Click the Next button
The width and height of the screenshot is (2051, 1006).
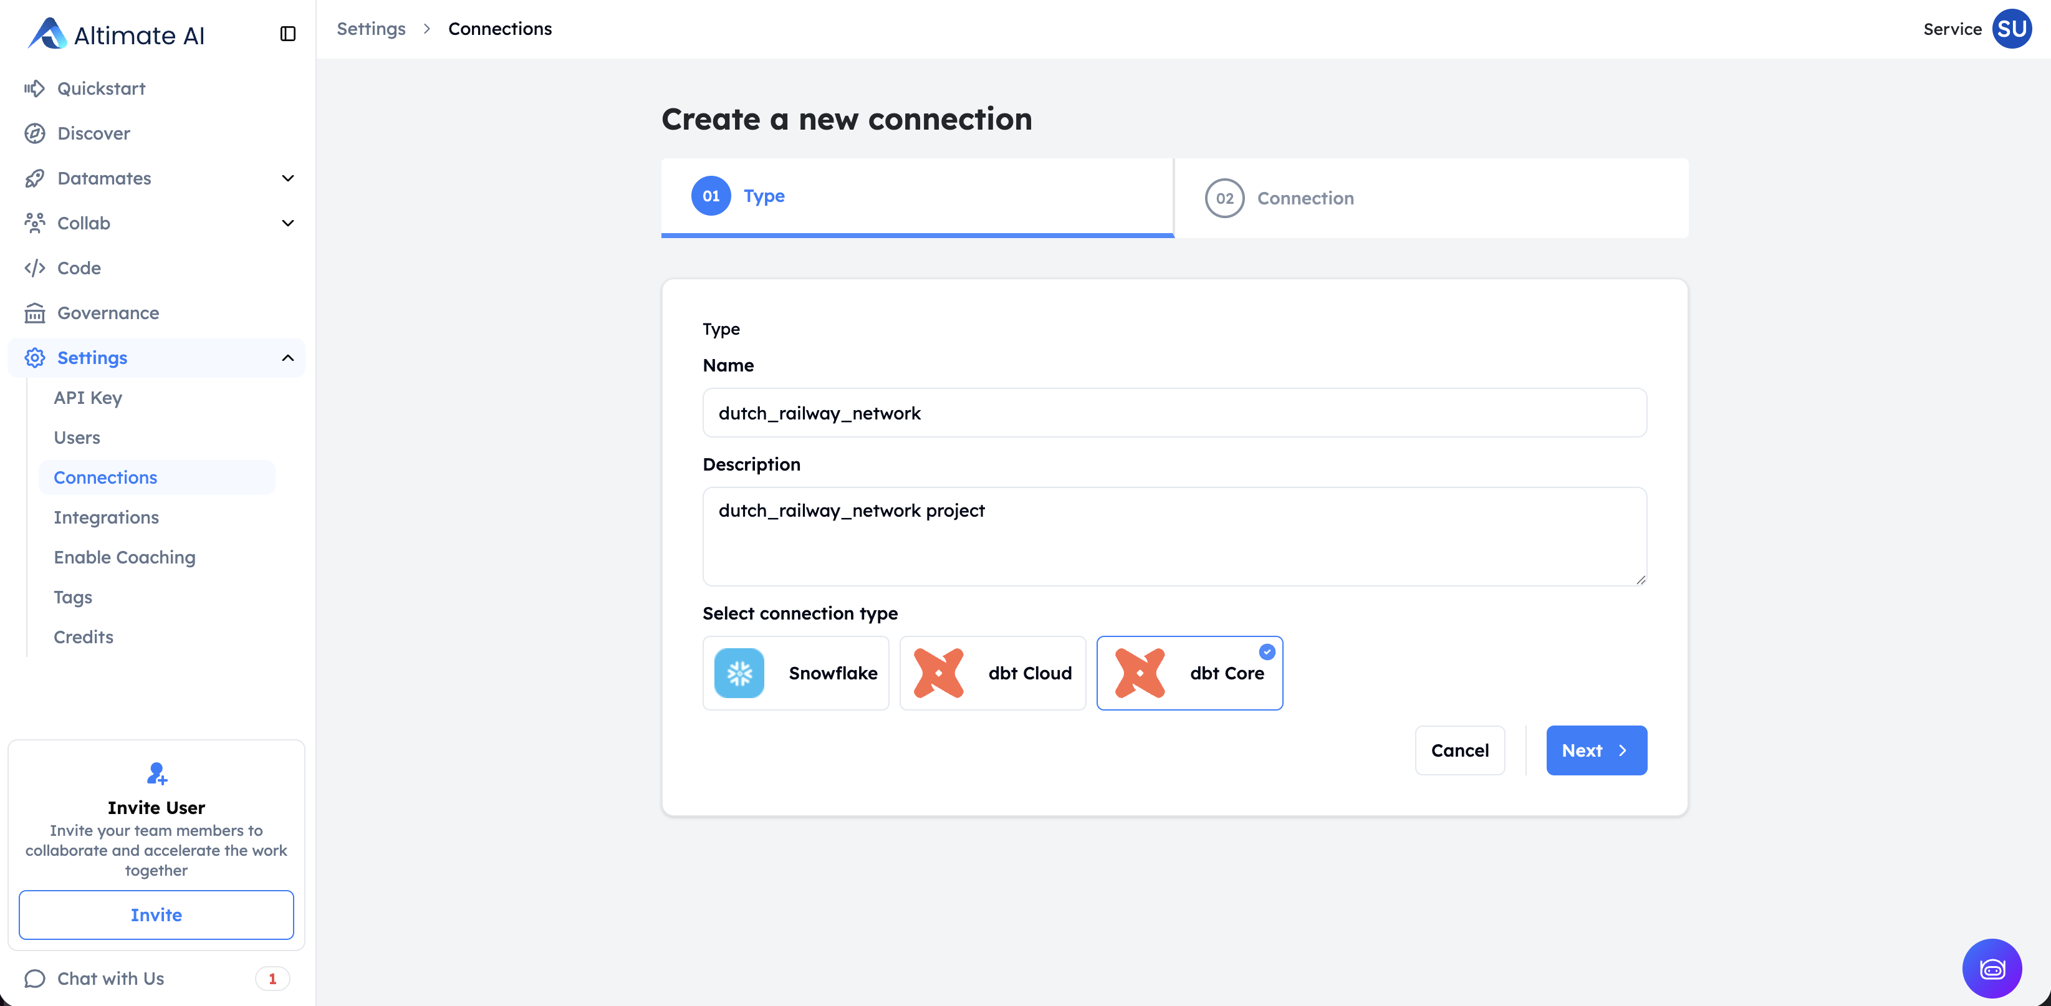click(1595, 750)
